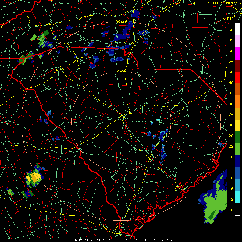Select the TH legend label
This screenshot has height=242, width=242.
[x=231, y=210]
